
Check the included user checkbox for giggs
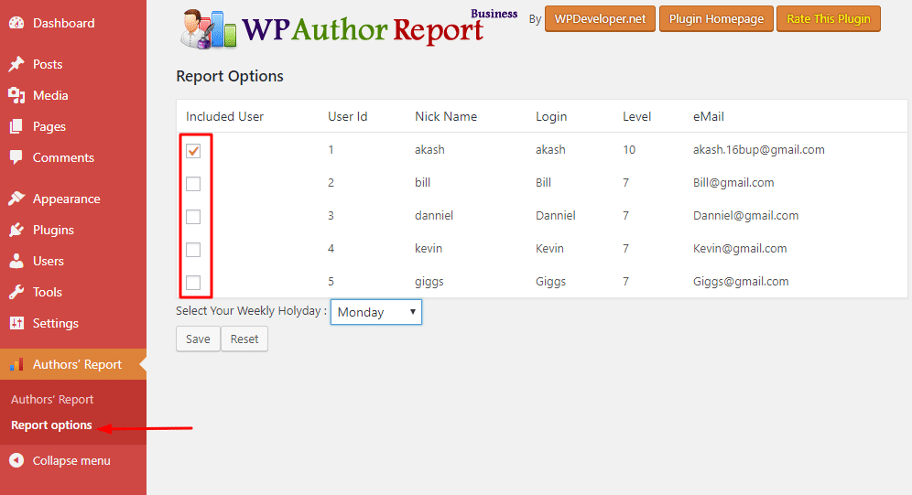pos(193,283)
